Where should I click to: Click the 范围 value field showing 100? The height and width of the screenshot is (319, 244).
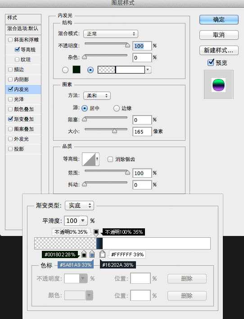pyautogui.click(x=142, y=173)
